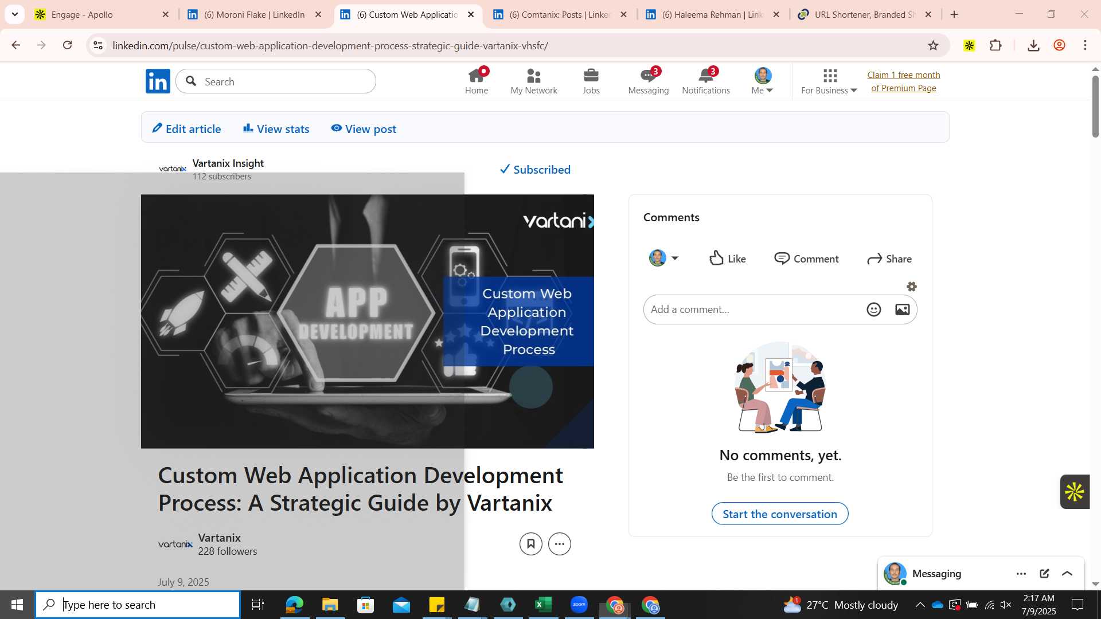
Task: Open the Extensions puzzle menu
Action: [996, 45]
